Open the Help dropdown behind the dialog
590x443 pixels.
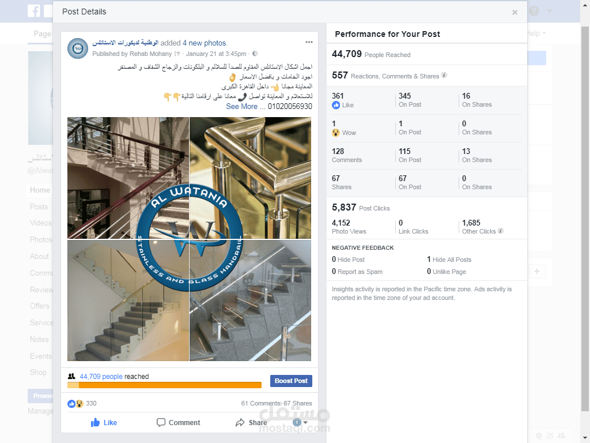coord(536,33)
